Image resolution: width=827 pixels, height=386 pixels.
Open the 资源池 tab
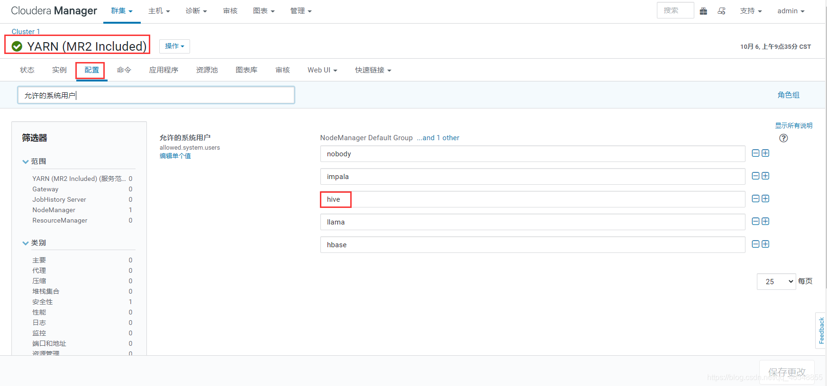point(207,70)
